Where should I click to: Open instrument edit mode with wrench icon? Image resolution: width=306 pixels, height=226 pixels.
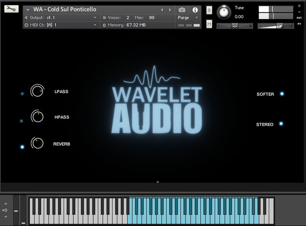11,9
